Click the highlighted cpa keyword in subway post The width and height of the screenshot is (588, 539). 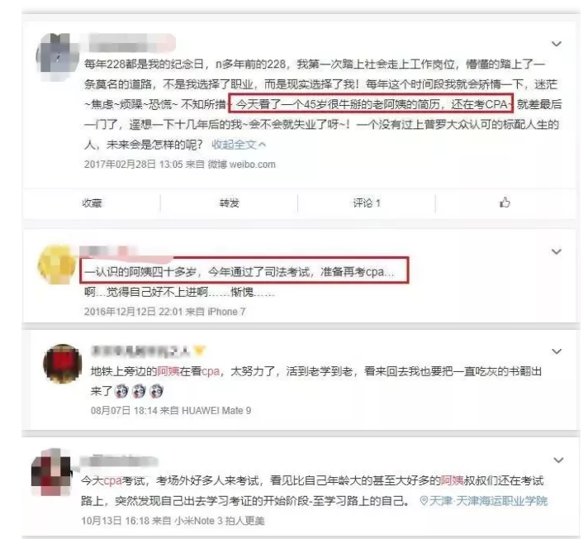211,371
